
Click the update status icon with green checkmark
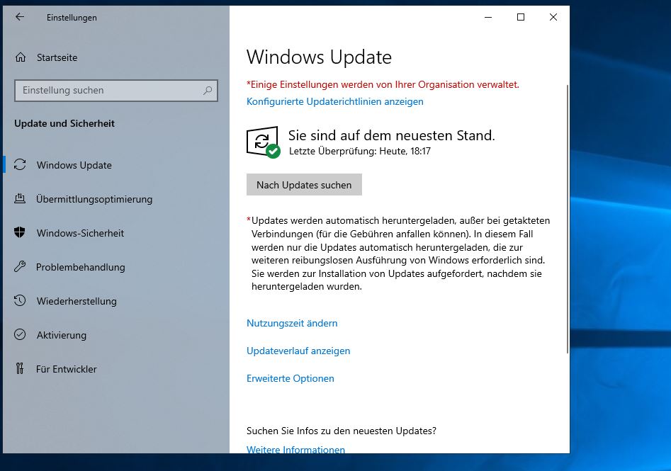click(263, 142)
